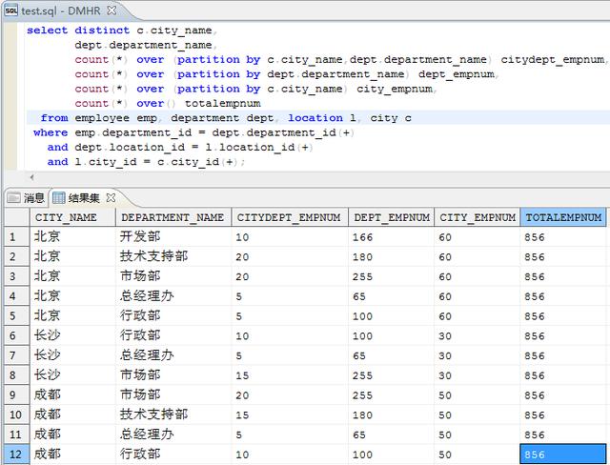Click 'dept_empnum' alias in the SQL editor
The height and width of the screenshot is (465, 610).
pyautogui.click(x=456, y=74)
